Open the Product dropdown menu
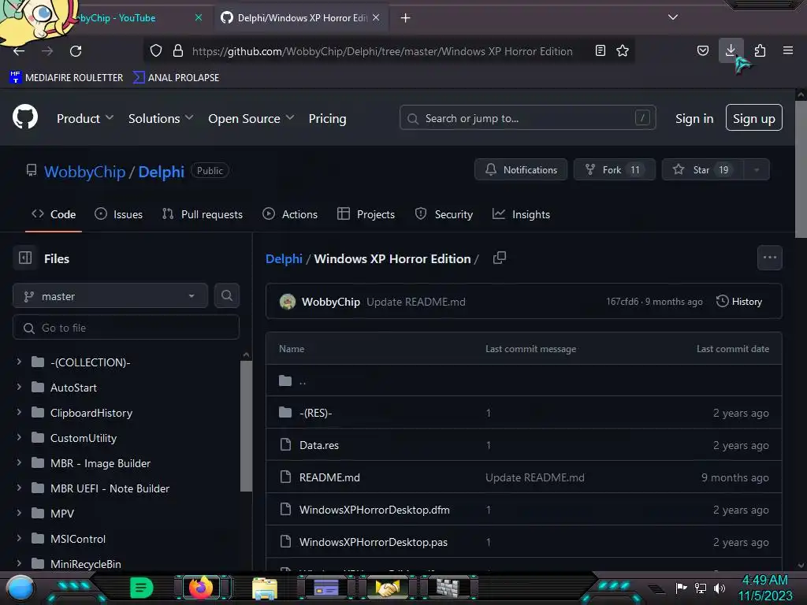Screen dimensions: 807x605 pos(85,118)
